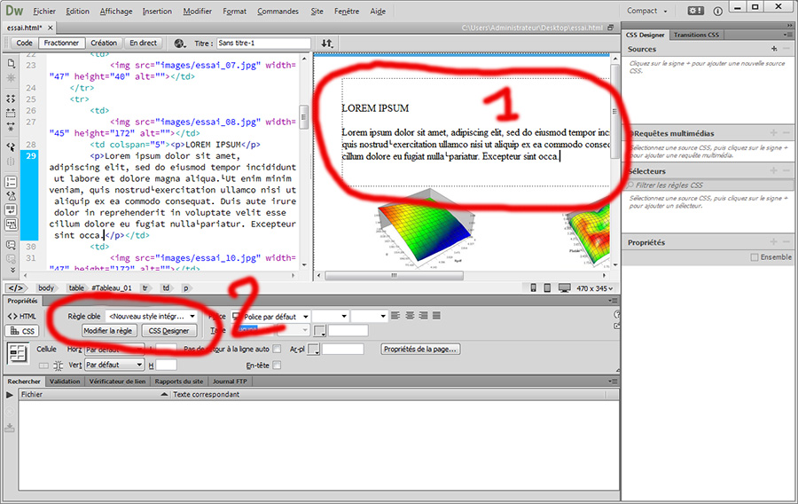Toggle Pas de retour à la ligne auto checkbox
Image resolution: width=798 pixels, height=504 pixels.
pyautogui.click(x=277, y=349)
